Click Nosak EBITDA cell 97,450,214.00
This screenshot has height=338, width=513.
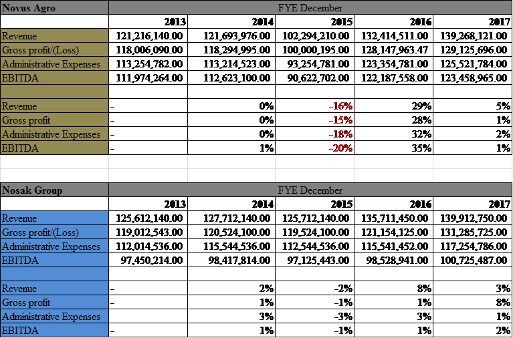[x=148, y=261]
